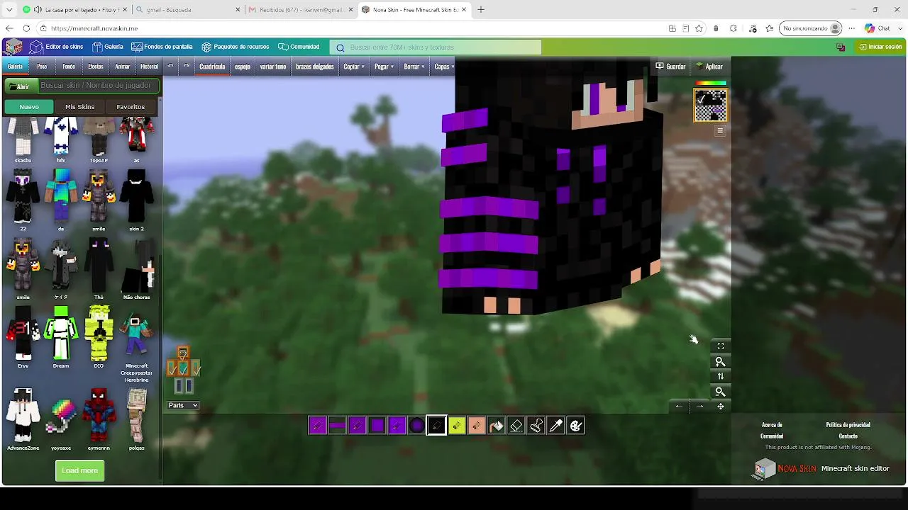Viewport: 908px width, 510px height.
Task: Zoom out of the skin model
Action: (721, 392)
